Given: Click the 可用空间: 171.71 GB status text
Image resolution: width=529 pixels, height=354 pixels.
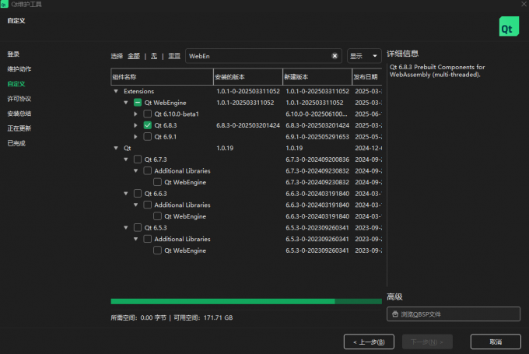Looking at the screenshot, I should click(x=203, y=317).
